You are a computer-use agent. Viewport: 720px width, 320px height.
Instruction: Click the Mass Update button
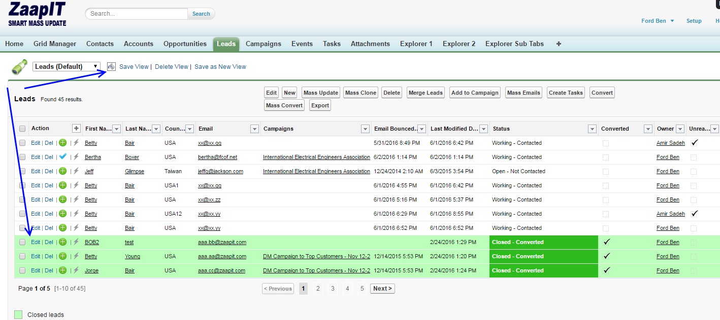321,93
